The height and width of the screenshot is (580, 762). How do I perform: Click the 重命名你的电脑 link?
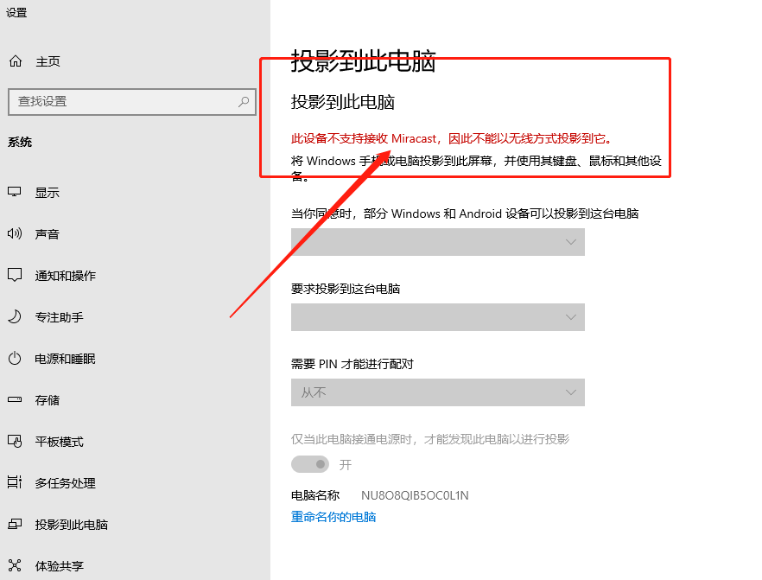tap(333, 517)
